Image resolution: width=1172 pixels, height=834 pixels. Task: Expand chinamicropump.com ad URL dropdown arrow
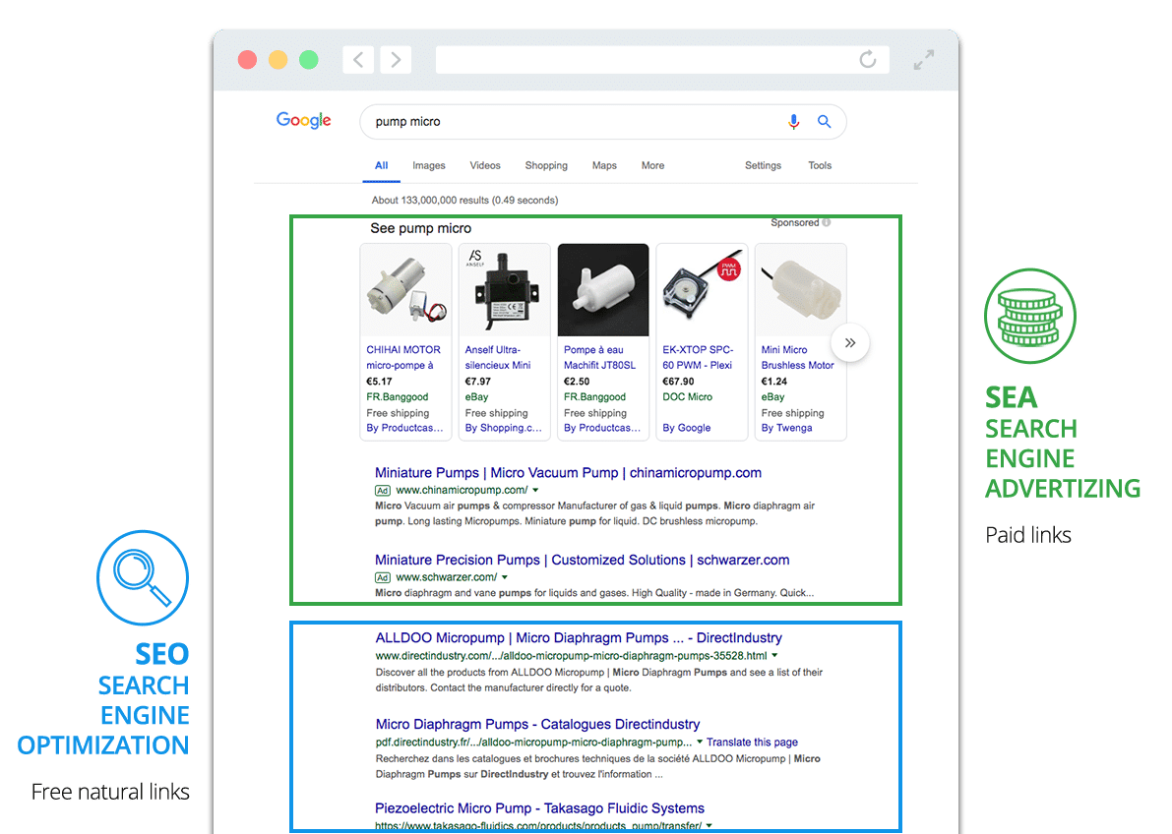535,490
